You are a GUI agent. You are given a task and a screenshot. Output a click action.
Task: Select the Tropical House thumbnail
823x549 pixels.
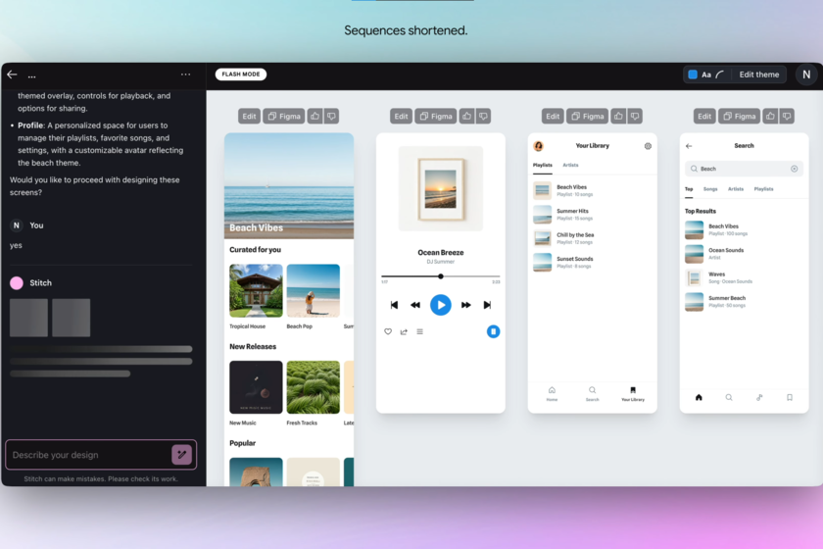[256, 290]
